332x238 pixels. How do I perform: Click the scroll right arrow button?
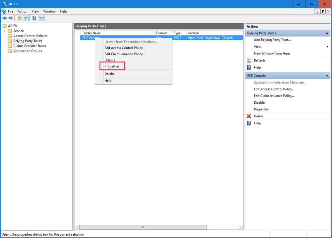click(240, 227)
